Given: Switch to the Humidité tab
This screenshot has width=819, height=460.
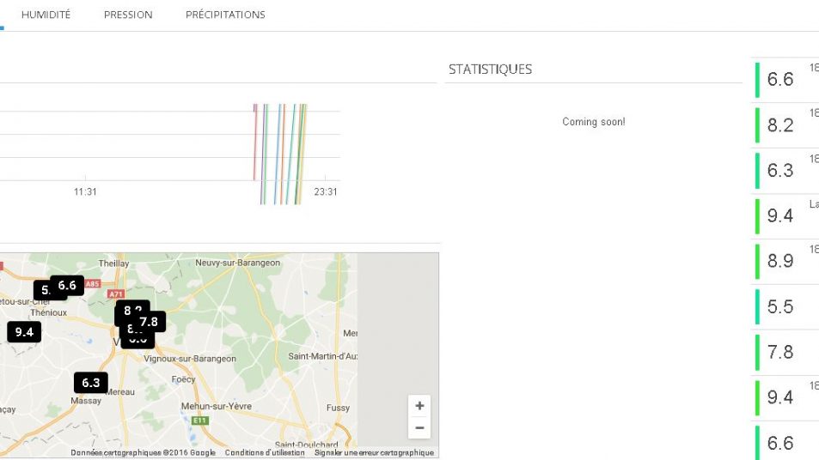Looking at the screenshot, I should [x=46, y=15].
